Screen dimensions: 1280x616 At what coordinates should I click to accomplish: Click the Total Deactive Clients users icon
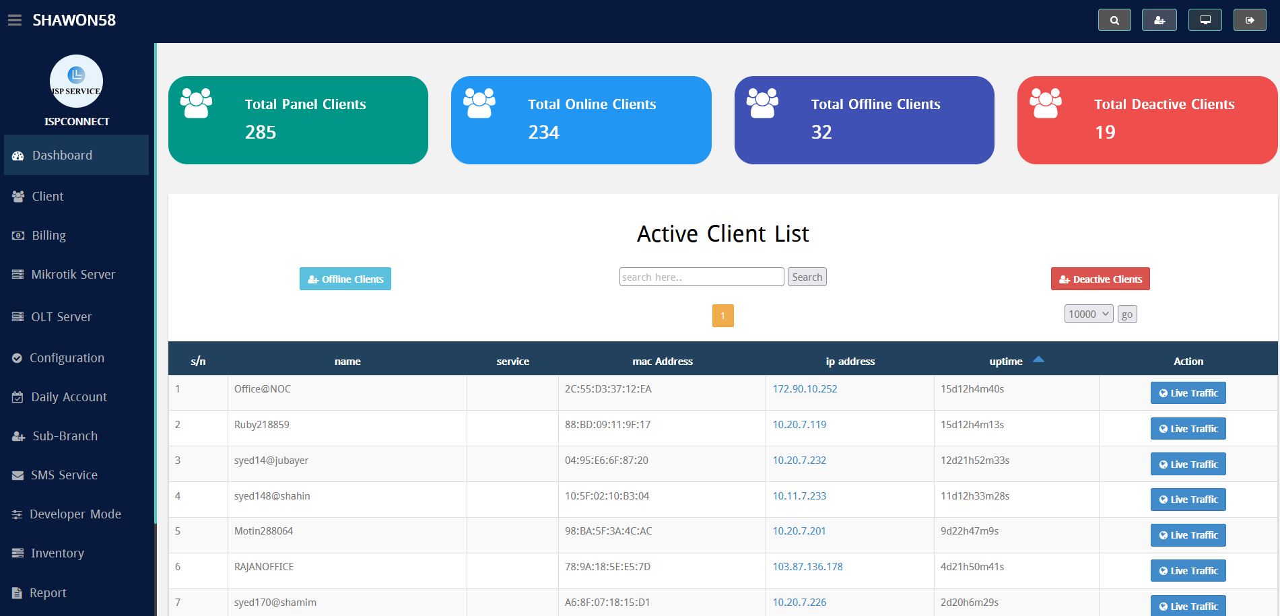pos(1046,103)
